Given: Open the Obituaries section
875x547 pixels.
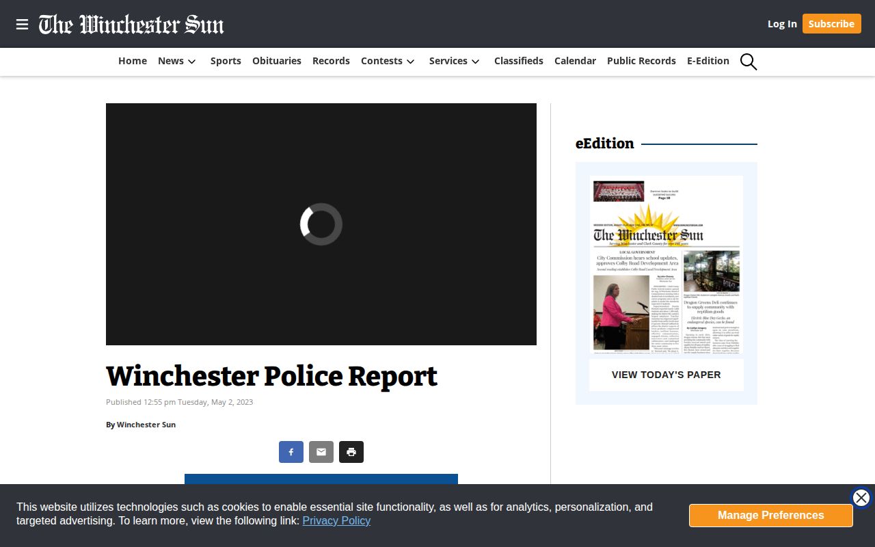Looking at the screenshot, I should pyautogui.click(x=277, y=61).
